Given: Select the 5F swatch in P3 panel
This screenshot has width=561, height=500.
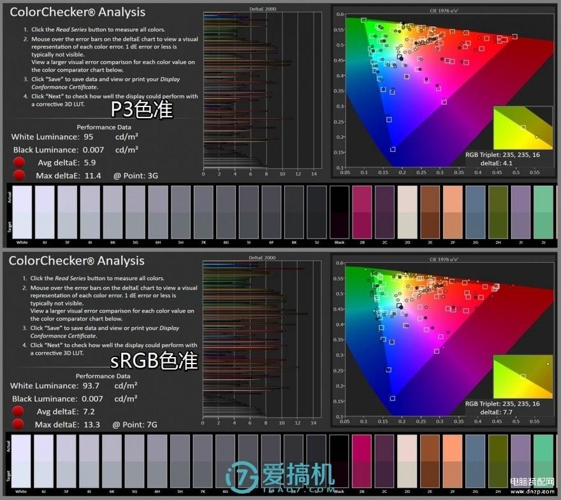Looking at the screenshot, I should coord(68,212).
